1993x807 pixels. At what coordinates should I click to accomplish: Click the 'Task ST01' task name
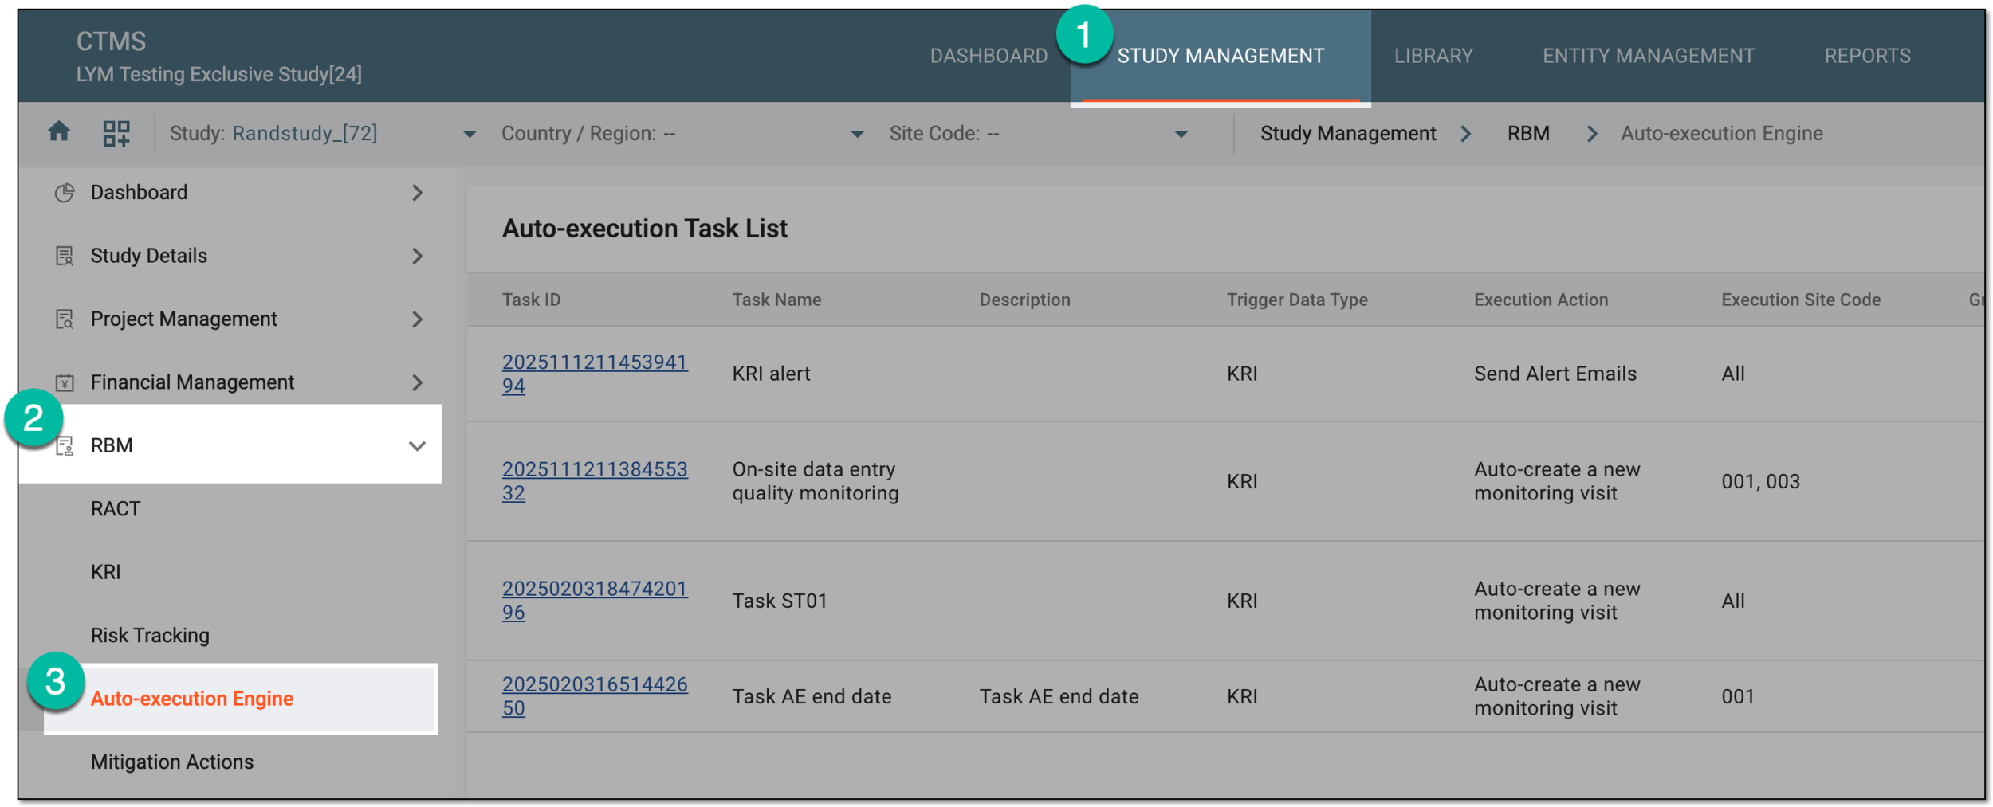coord(780,601)
